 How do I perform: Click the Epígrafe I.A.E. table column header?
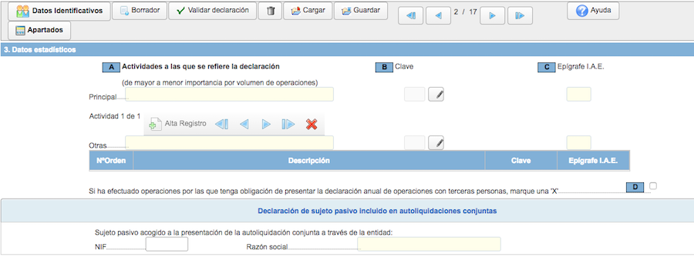coord(593,160)
